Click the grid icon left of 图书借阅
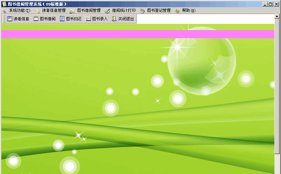Screen dimensions: 281x174 (x=36, y=19)
